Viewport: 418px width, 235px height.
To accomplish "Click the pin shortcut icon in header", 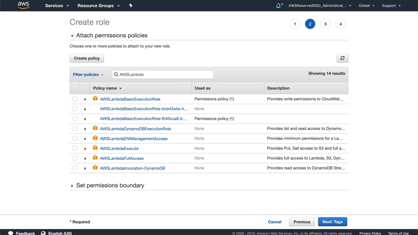I will [x=131, y=6].
